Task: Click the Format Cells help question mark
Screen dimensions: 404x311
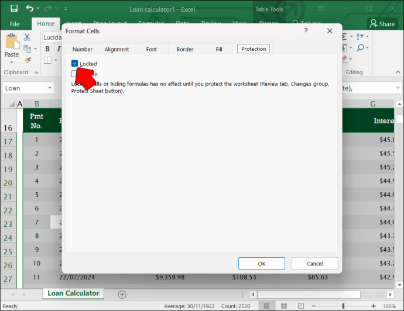Action: pos(306,31)
